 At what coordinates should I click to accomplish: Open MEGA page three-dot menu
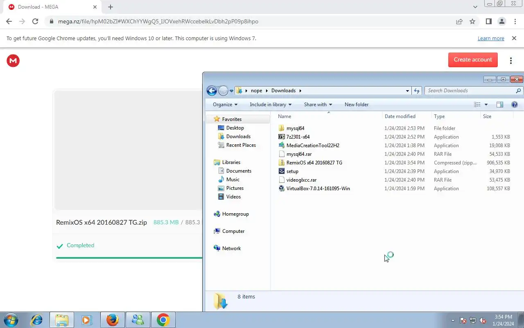click(511, 61)
